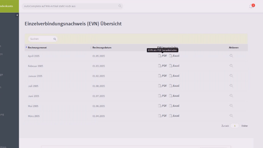Collapse the left sidebar arrow
The width and height of the screenshot is (263, 148).
(17, 15)
